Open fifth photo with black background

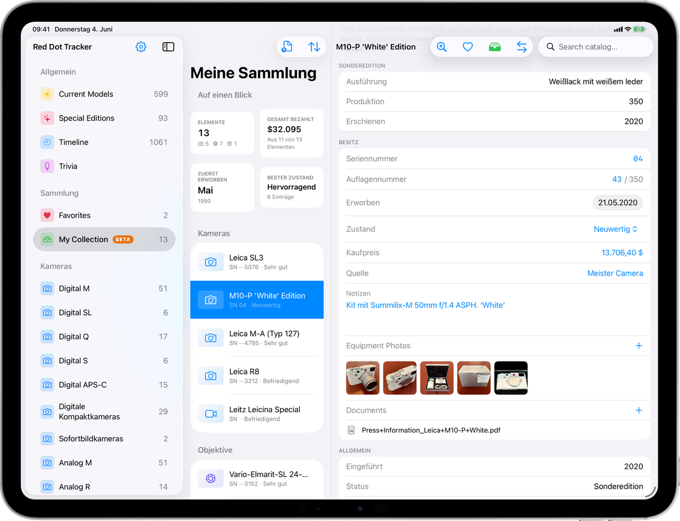(x=511, y=378)
